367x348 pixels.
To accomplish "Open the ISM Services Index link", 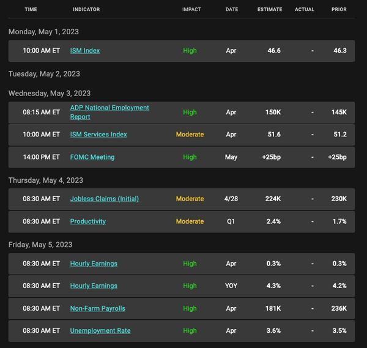I will tap(98, 135).
